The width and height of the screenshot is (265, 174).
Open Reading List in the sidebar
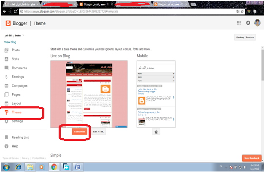point(20,137)
